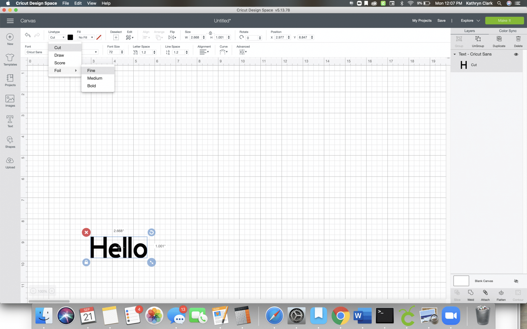Select the Text tool
This screenshot has height=329, width=527.
(10, 119)
